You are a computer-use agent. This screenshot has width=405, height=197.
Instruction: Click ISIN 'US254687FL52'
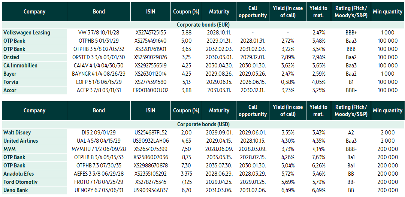click(151, 133)
